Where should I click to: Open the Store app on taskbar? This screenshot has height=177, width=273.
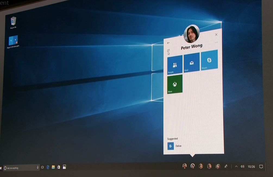click(59, 167)
